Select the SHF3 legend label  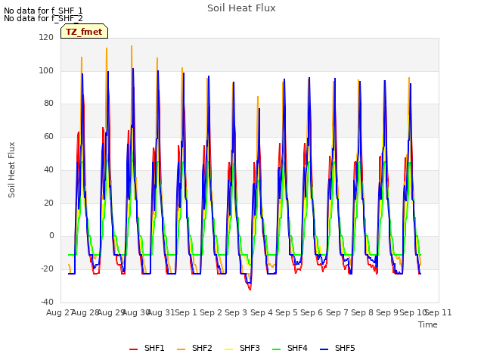pos(250,348)
